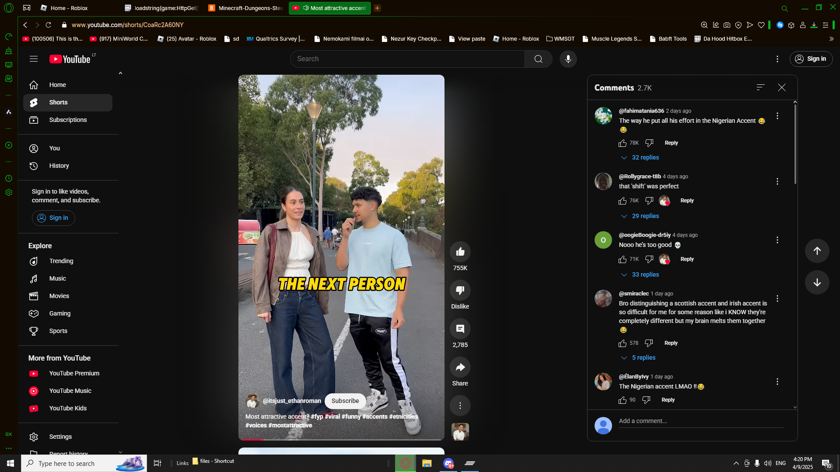Open File Explorer from taskbar
The image size is (840, 472).
427,463
